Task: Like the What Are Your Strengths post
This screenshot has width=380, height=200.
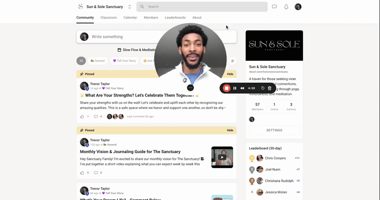Action: coord(82,117)
